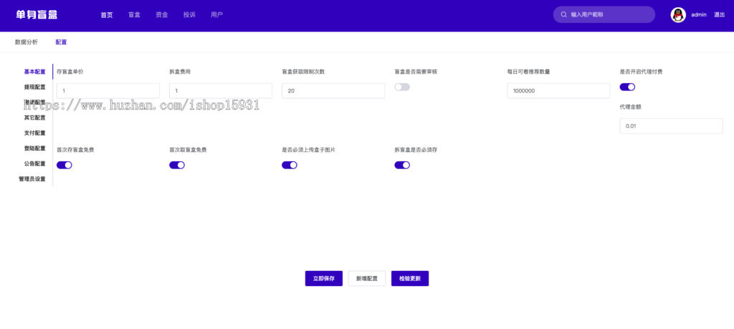Select 管理员设置 in sidebar
The image size is (734, 329).
coord(32,179)
